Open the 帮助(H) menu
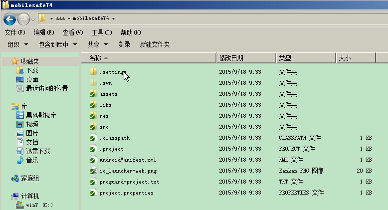The height and width of the screenshot is (210, 388). [131, 32]
